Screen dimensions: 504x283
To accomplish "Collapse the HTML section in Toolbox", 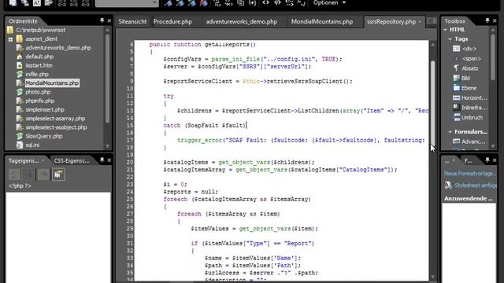I will (x=446, y=30).
